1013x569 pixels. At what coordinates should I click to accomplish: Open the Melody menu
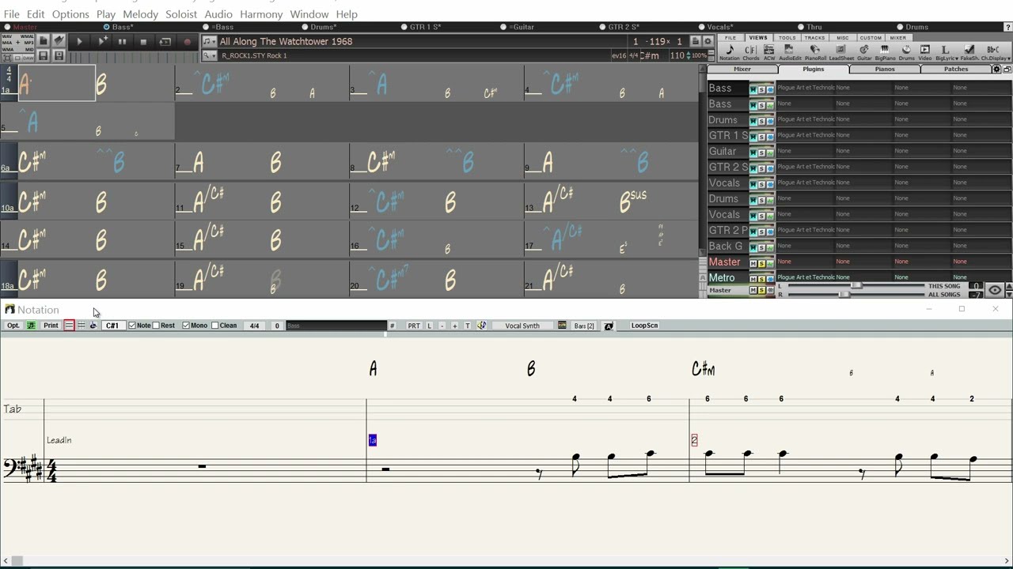140,14
